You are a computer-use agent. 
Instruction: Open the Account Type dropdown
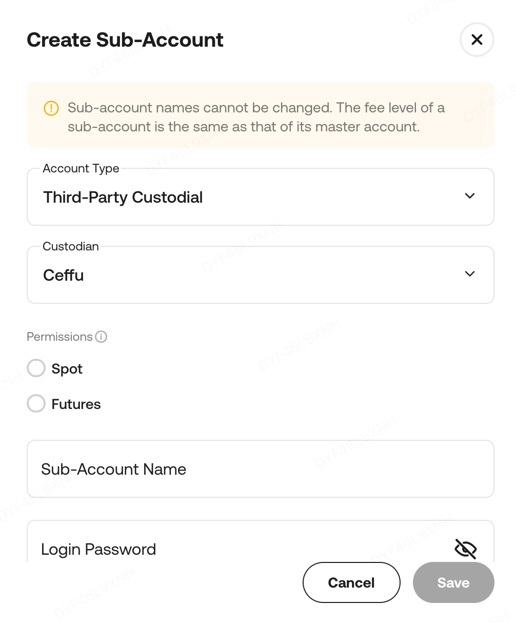point(260,197)
